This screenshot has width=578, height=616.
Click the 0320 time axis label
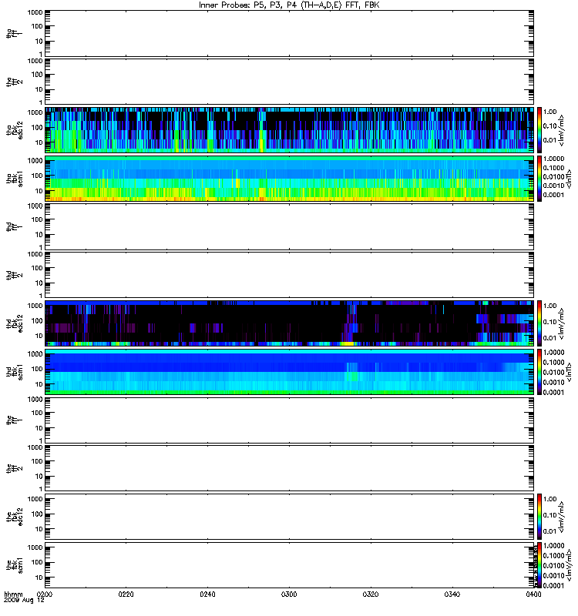point(371,594)
